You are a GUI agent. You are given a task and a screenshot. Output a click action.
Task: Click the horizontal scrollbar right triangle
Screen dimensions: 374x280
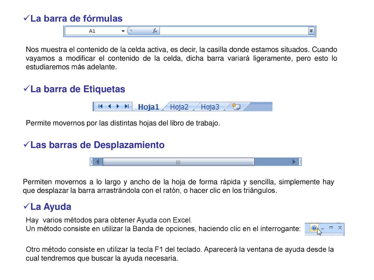click(294, 162)
